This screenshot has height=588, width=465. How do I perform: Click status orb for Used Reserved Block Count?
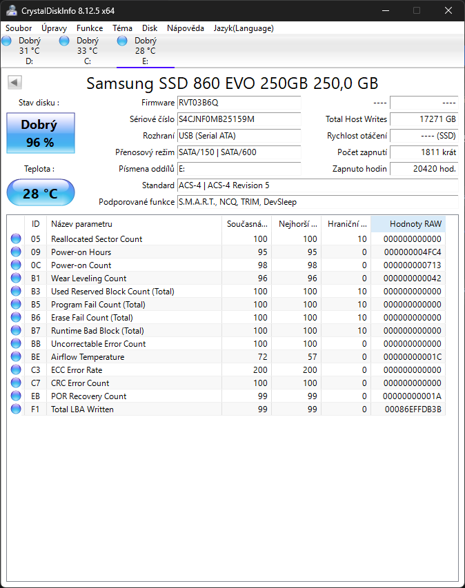tap(16, 292)
